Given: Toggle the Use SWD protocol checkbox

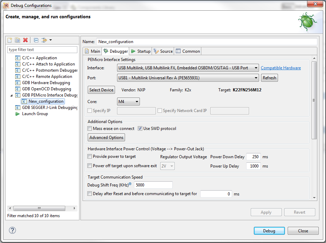Looking at the screenshot, I should pos(140,129).
